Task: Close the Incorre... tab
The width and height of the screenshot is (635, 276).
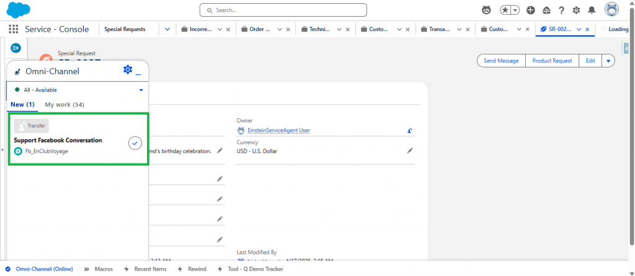Action: pyautogui.click(x=228, y=29)
